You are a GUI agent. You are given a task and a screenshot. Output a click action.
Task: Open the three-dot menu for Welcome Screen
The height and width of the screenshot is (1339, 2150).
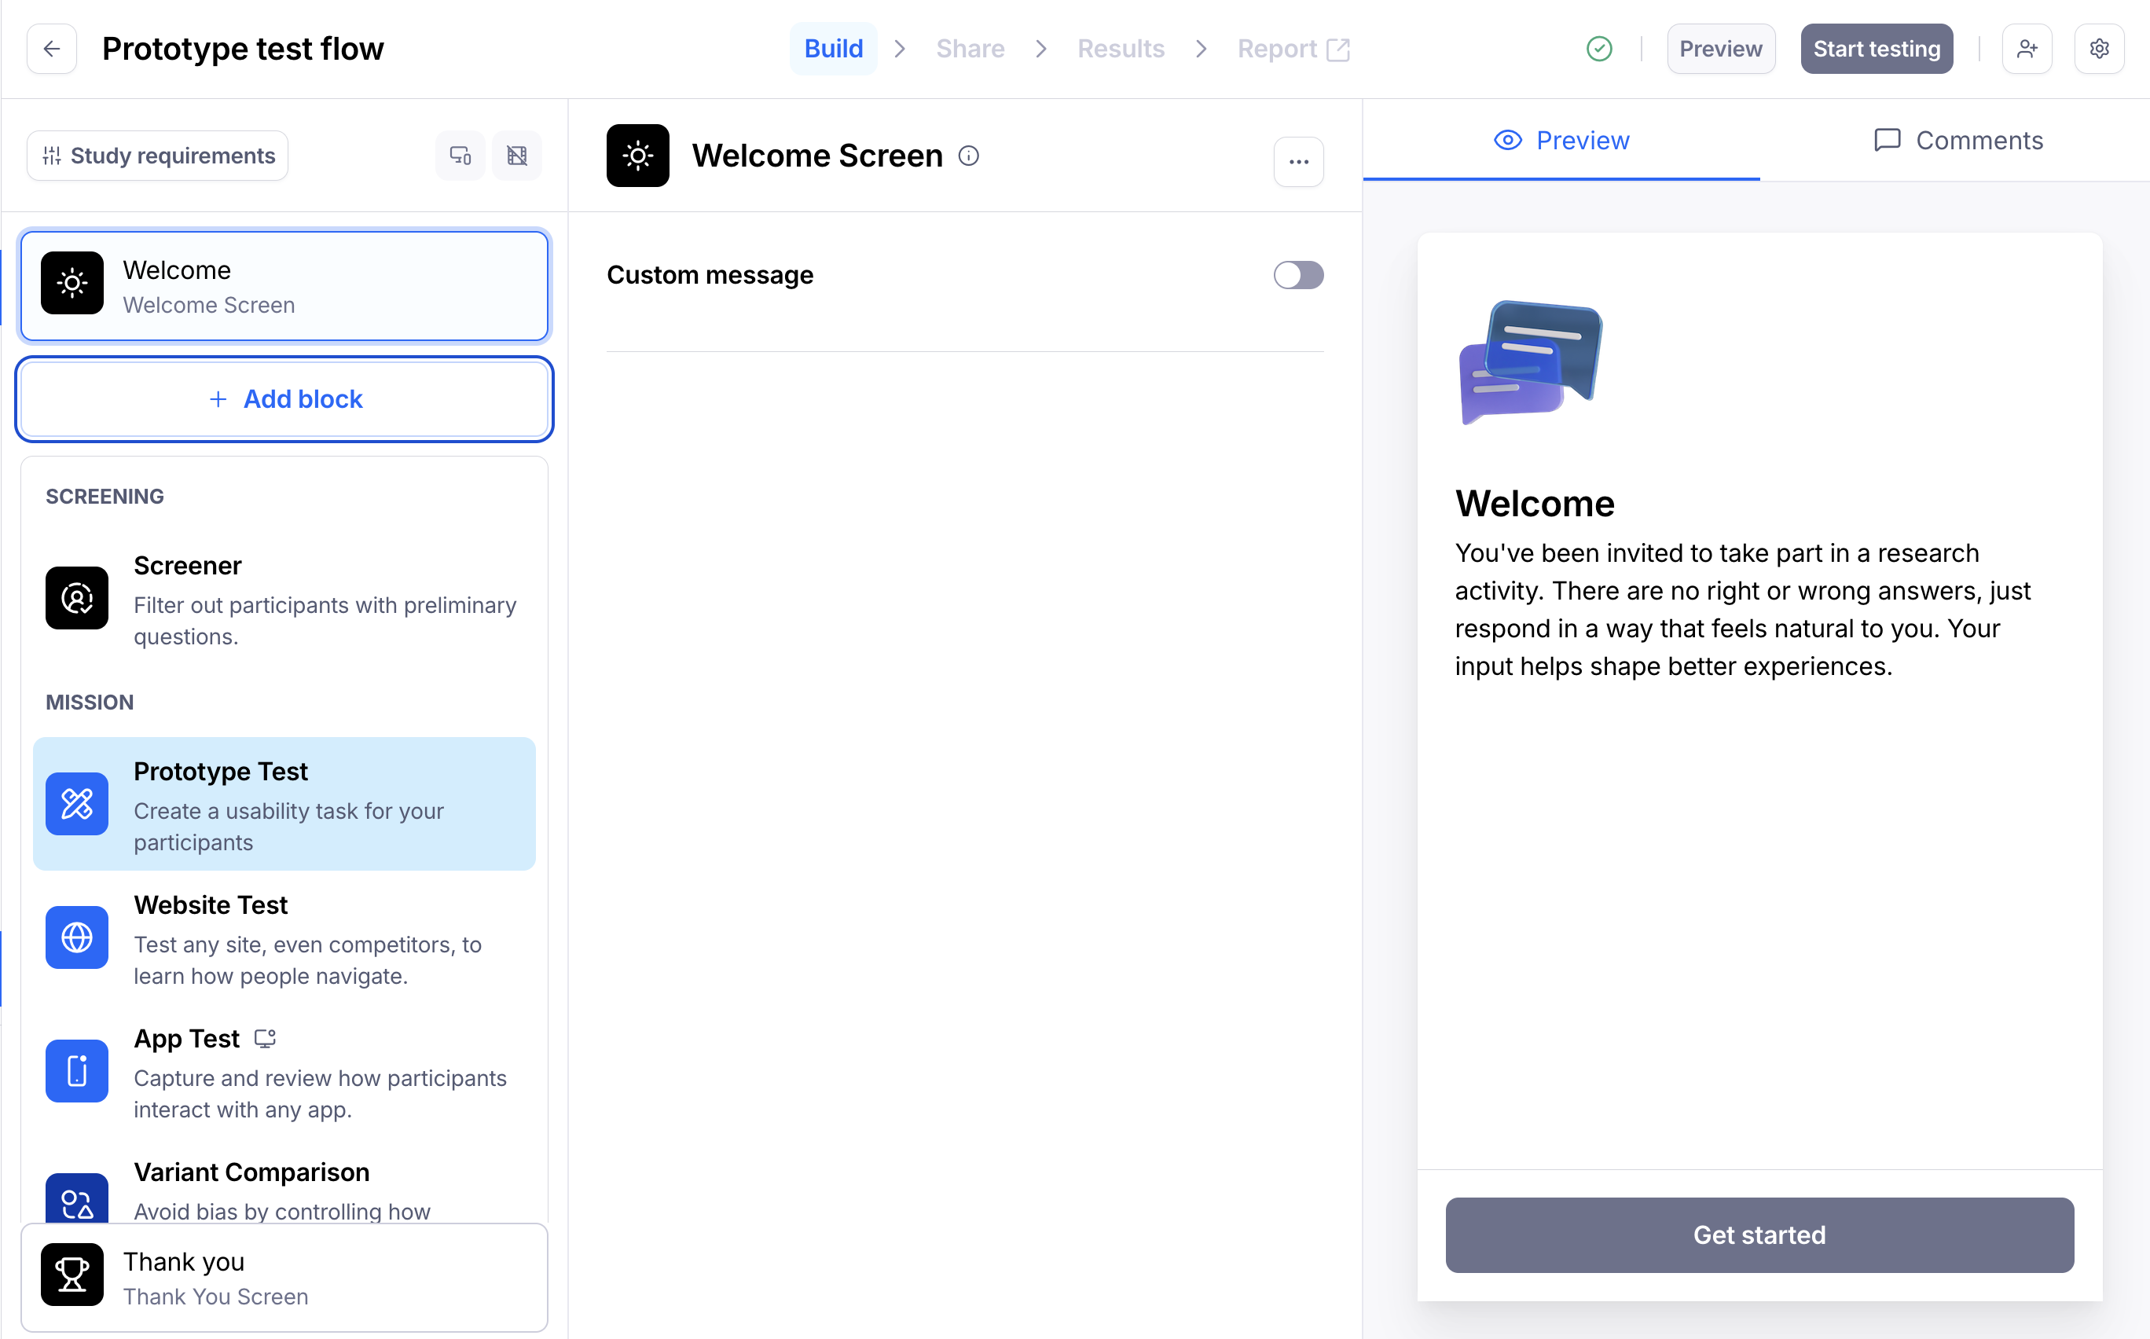pos(1298,161)
